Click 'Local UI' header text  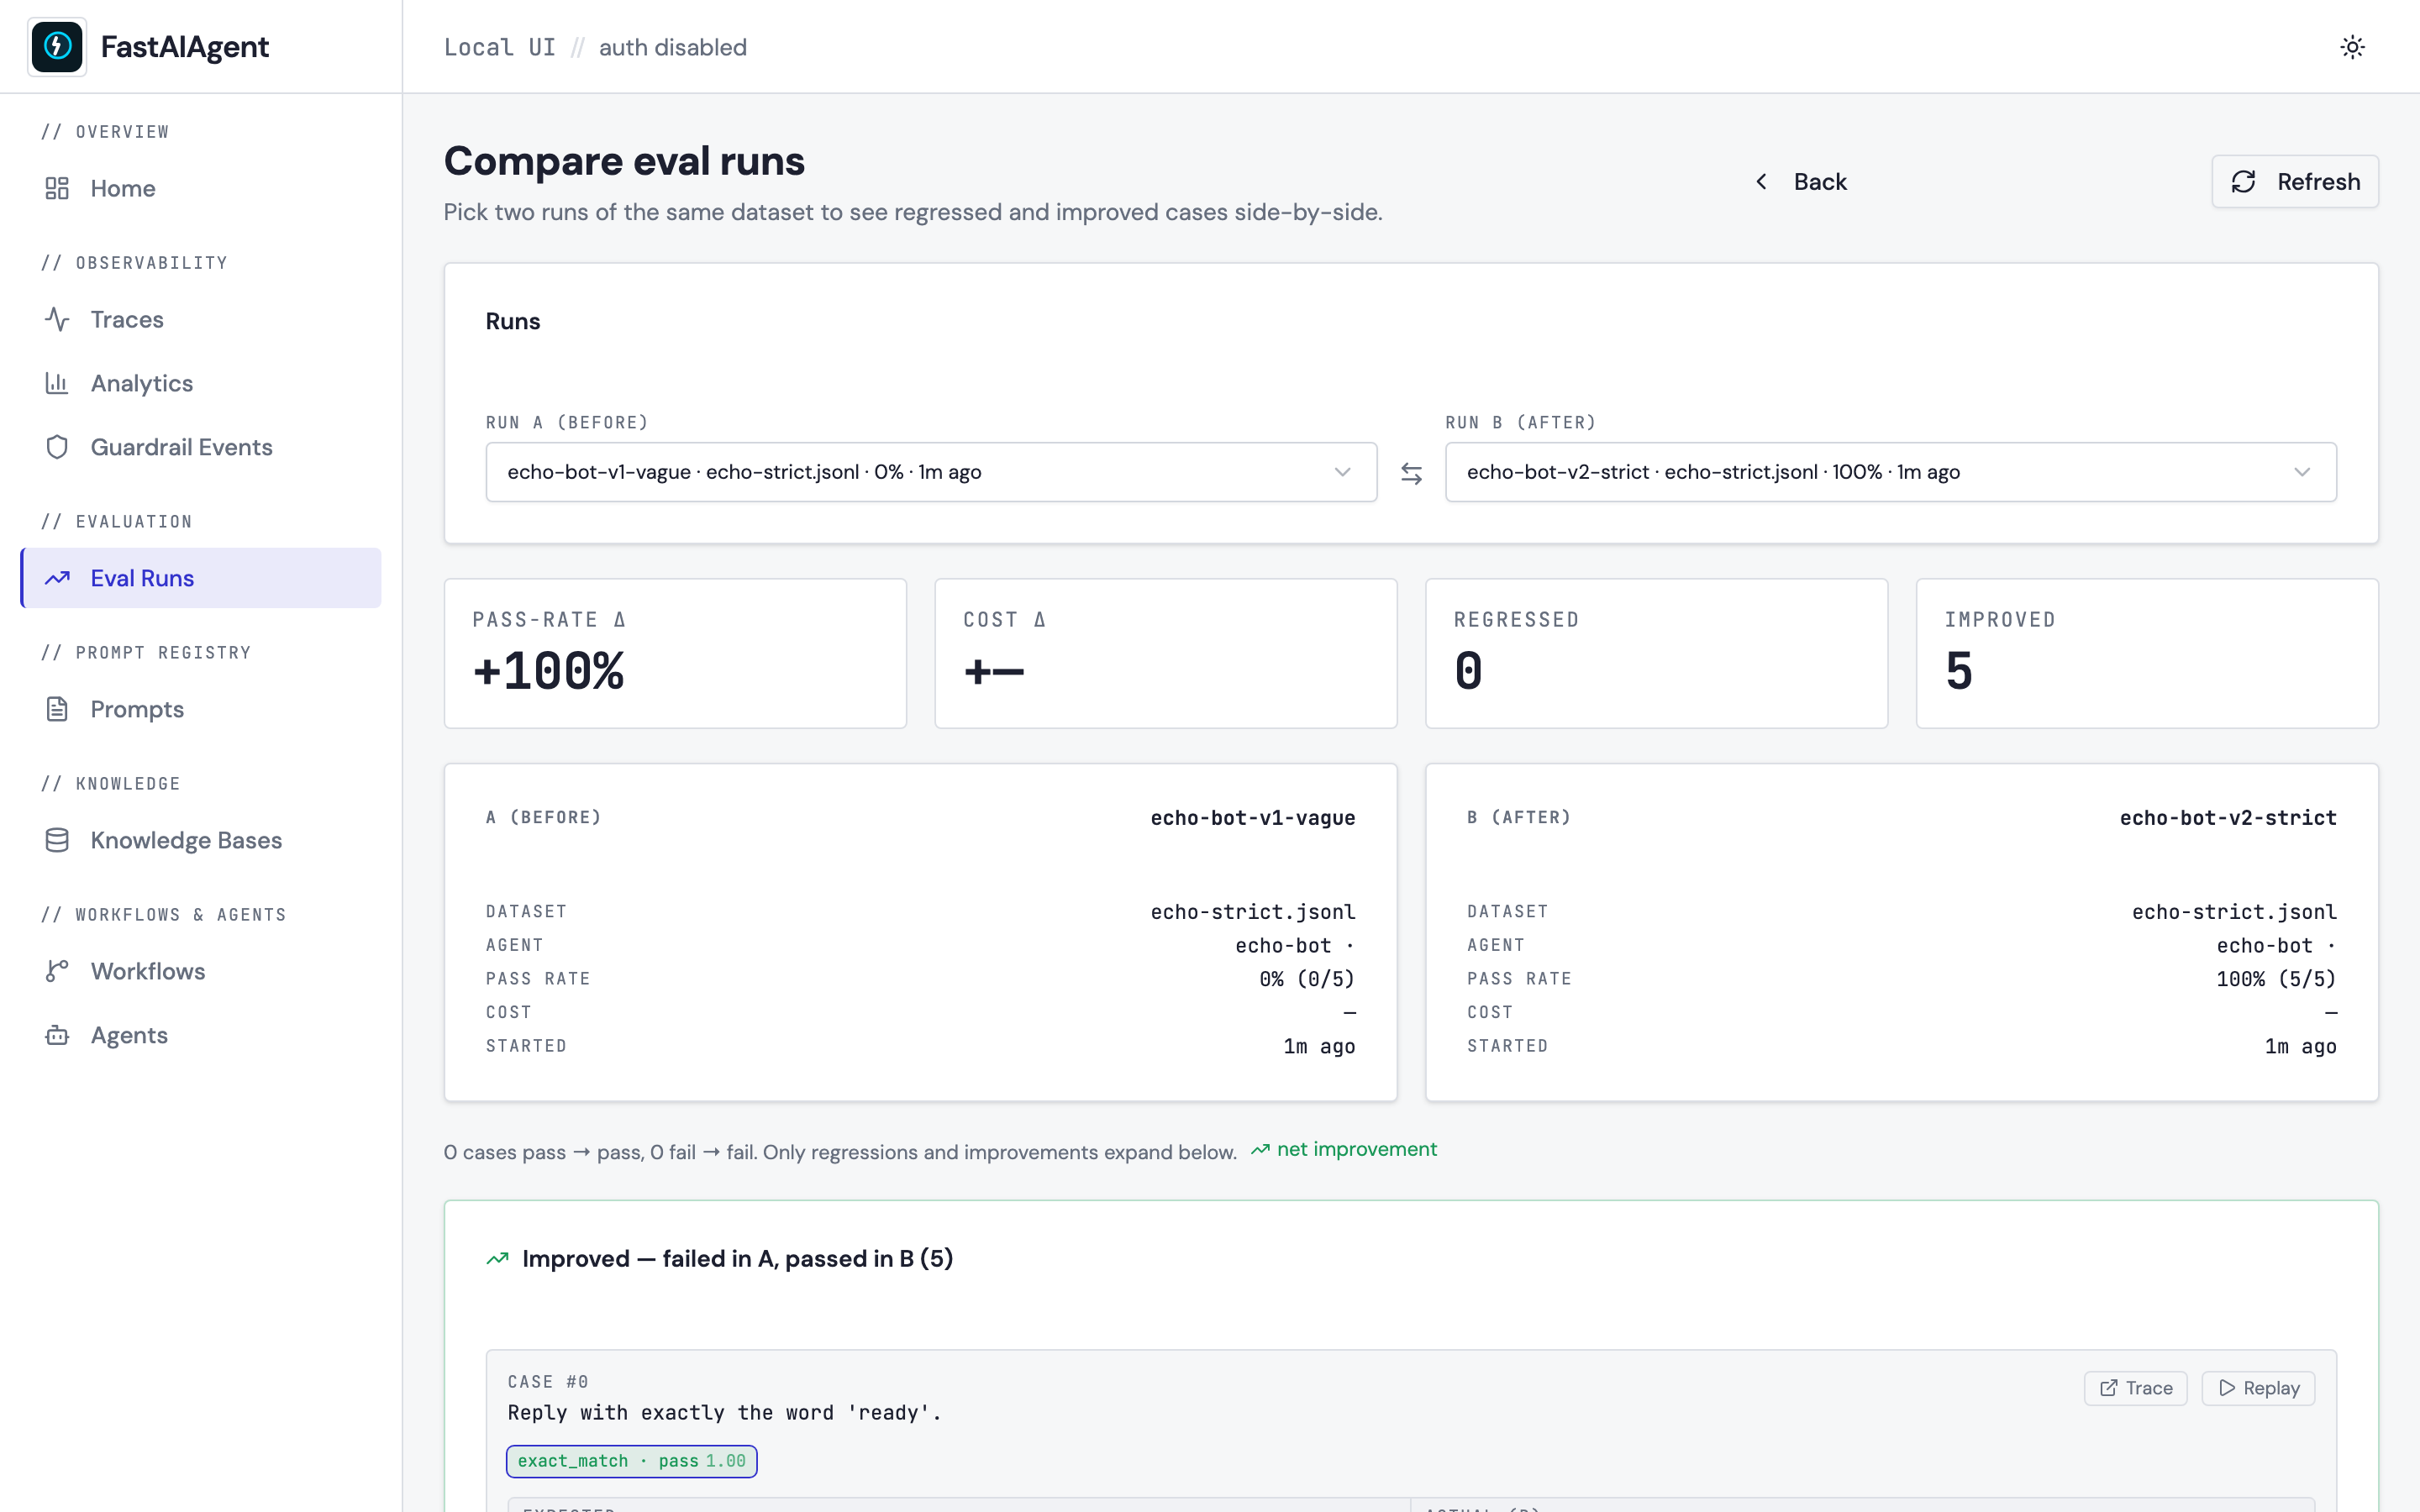click(499, 47)
